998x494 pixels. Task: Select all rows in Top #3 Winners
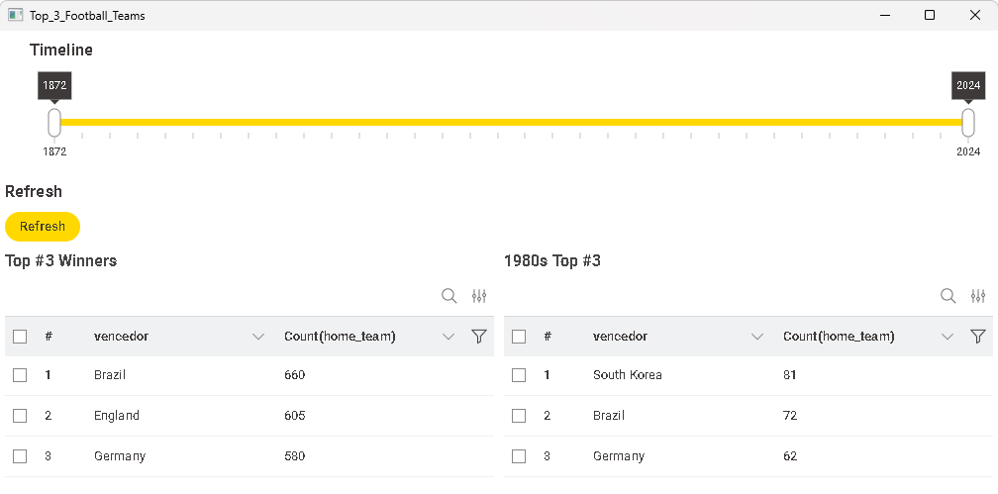click(20, 337)
